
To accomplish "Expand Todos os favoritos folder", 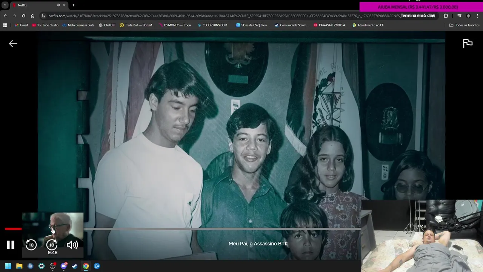I will (464, 25).
